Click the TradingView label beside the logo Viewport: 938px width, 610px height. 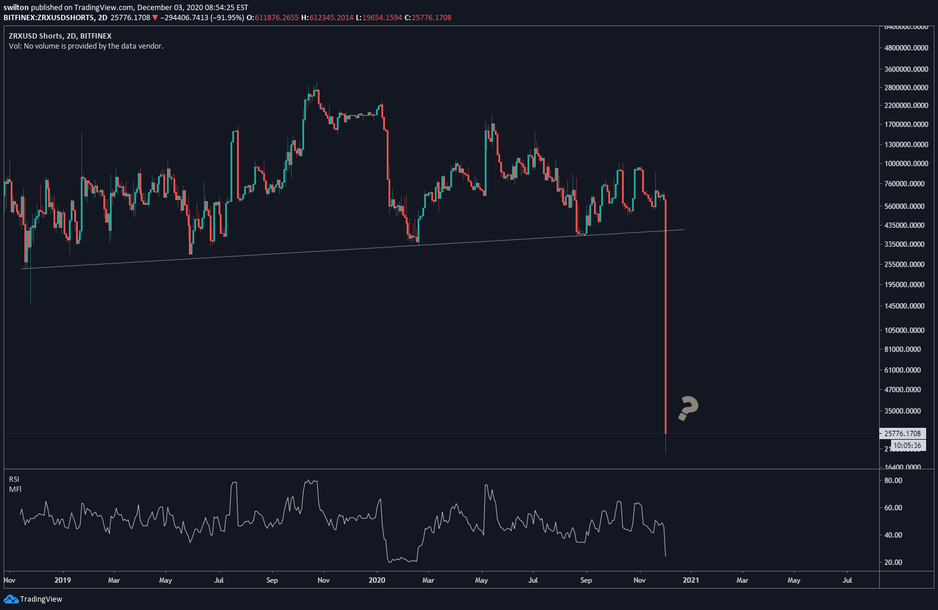[x=41, y=599]
